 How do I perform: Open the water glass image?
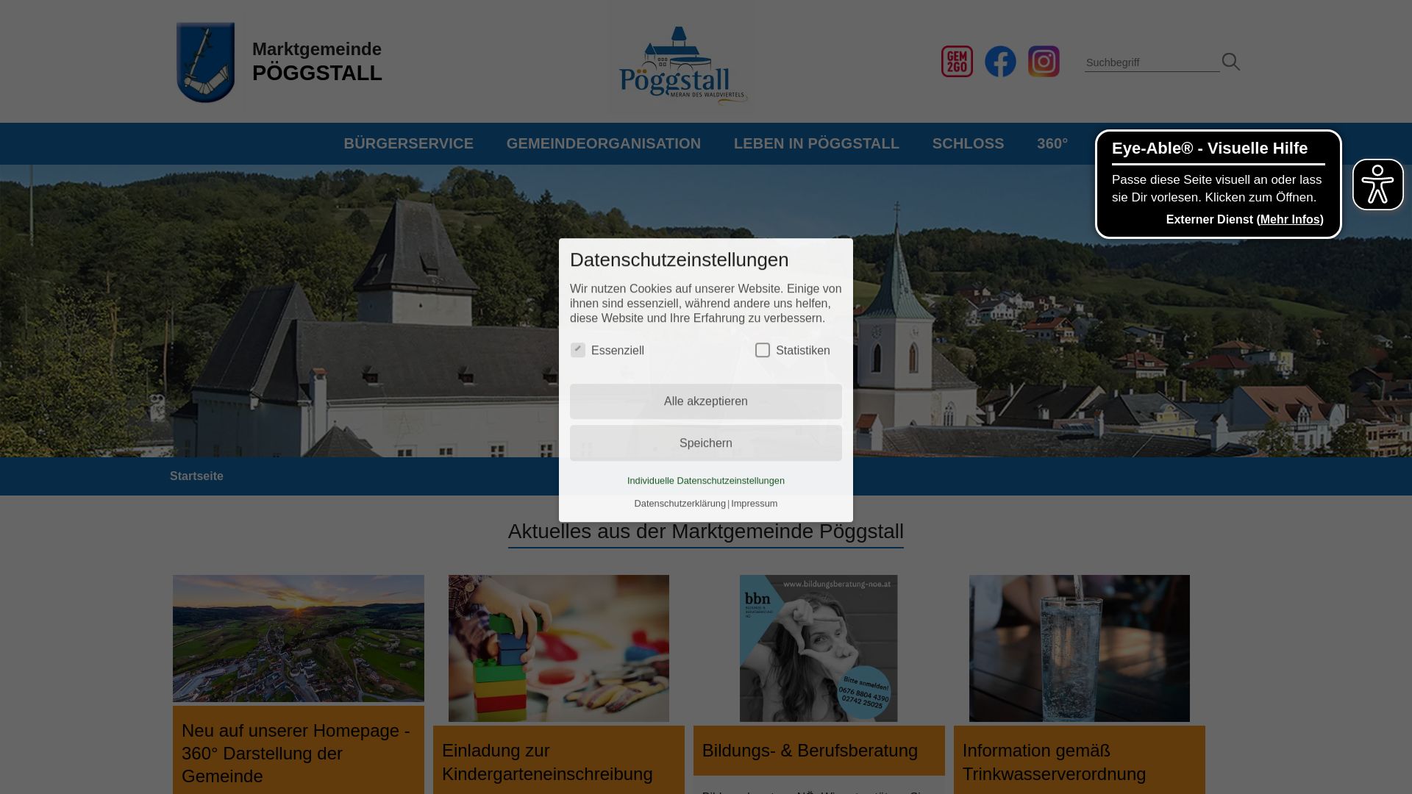(1080, 648)
